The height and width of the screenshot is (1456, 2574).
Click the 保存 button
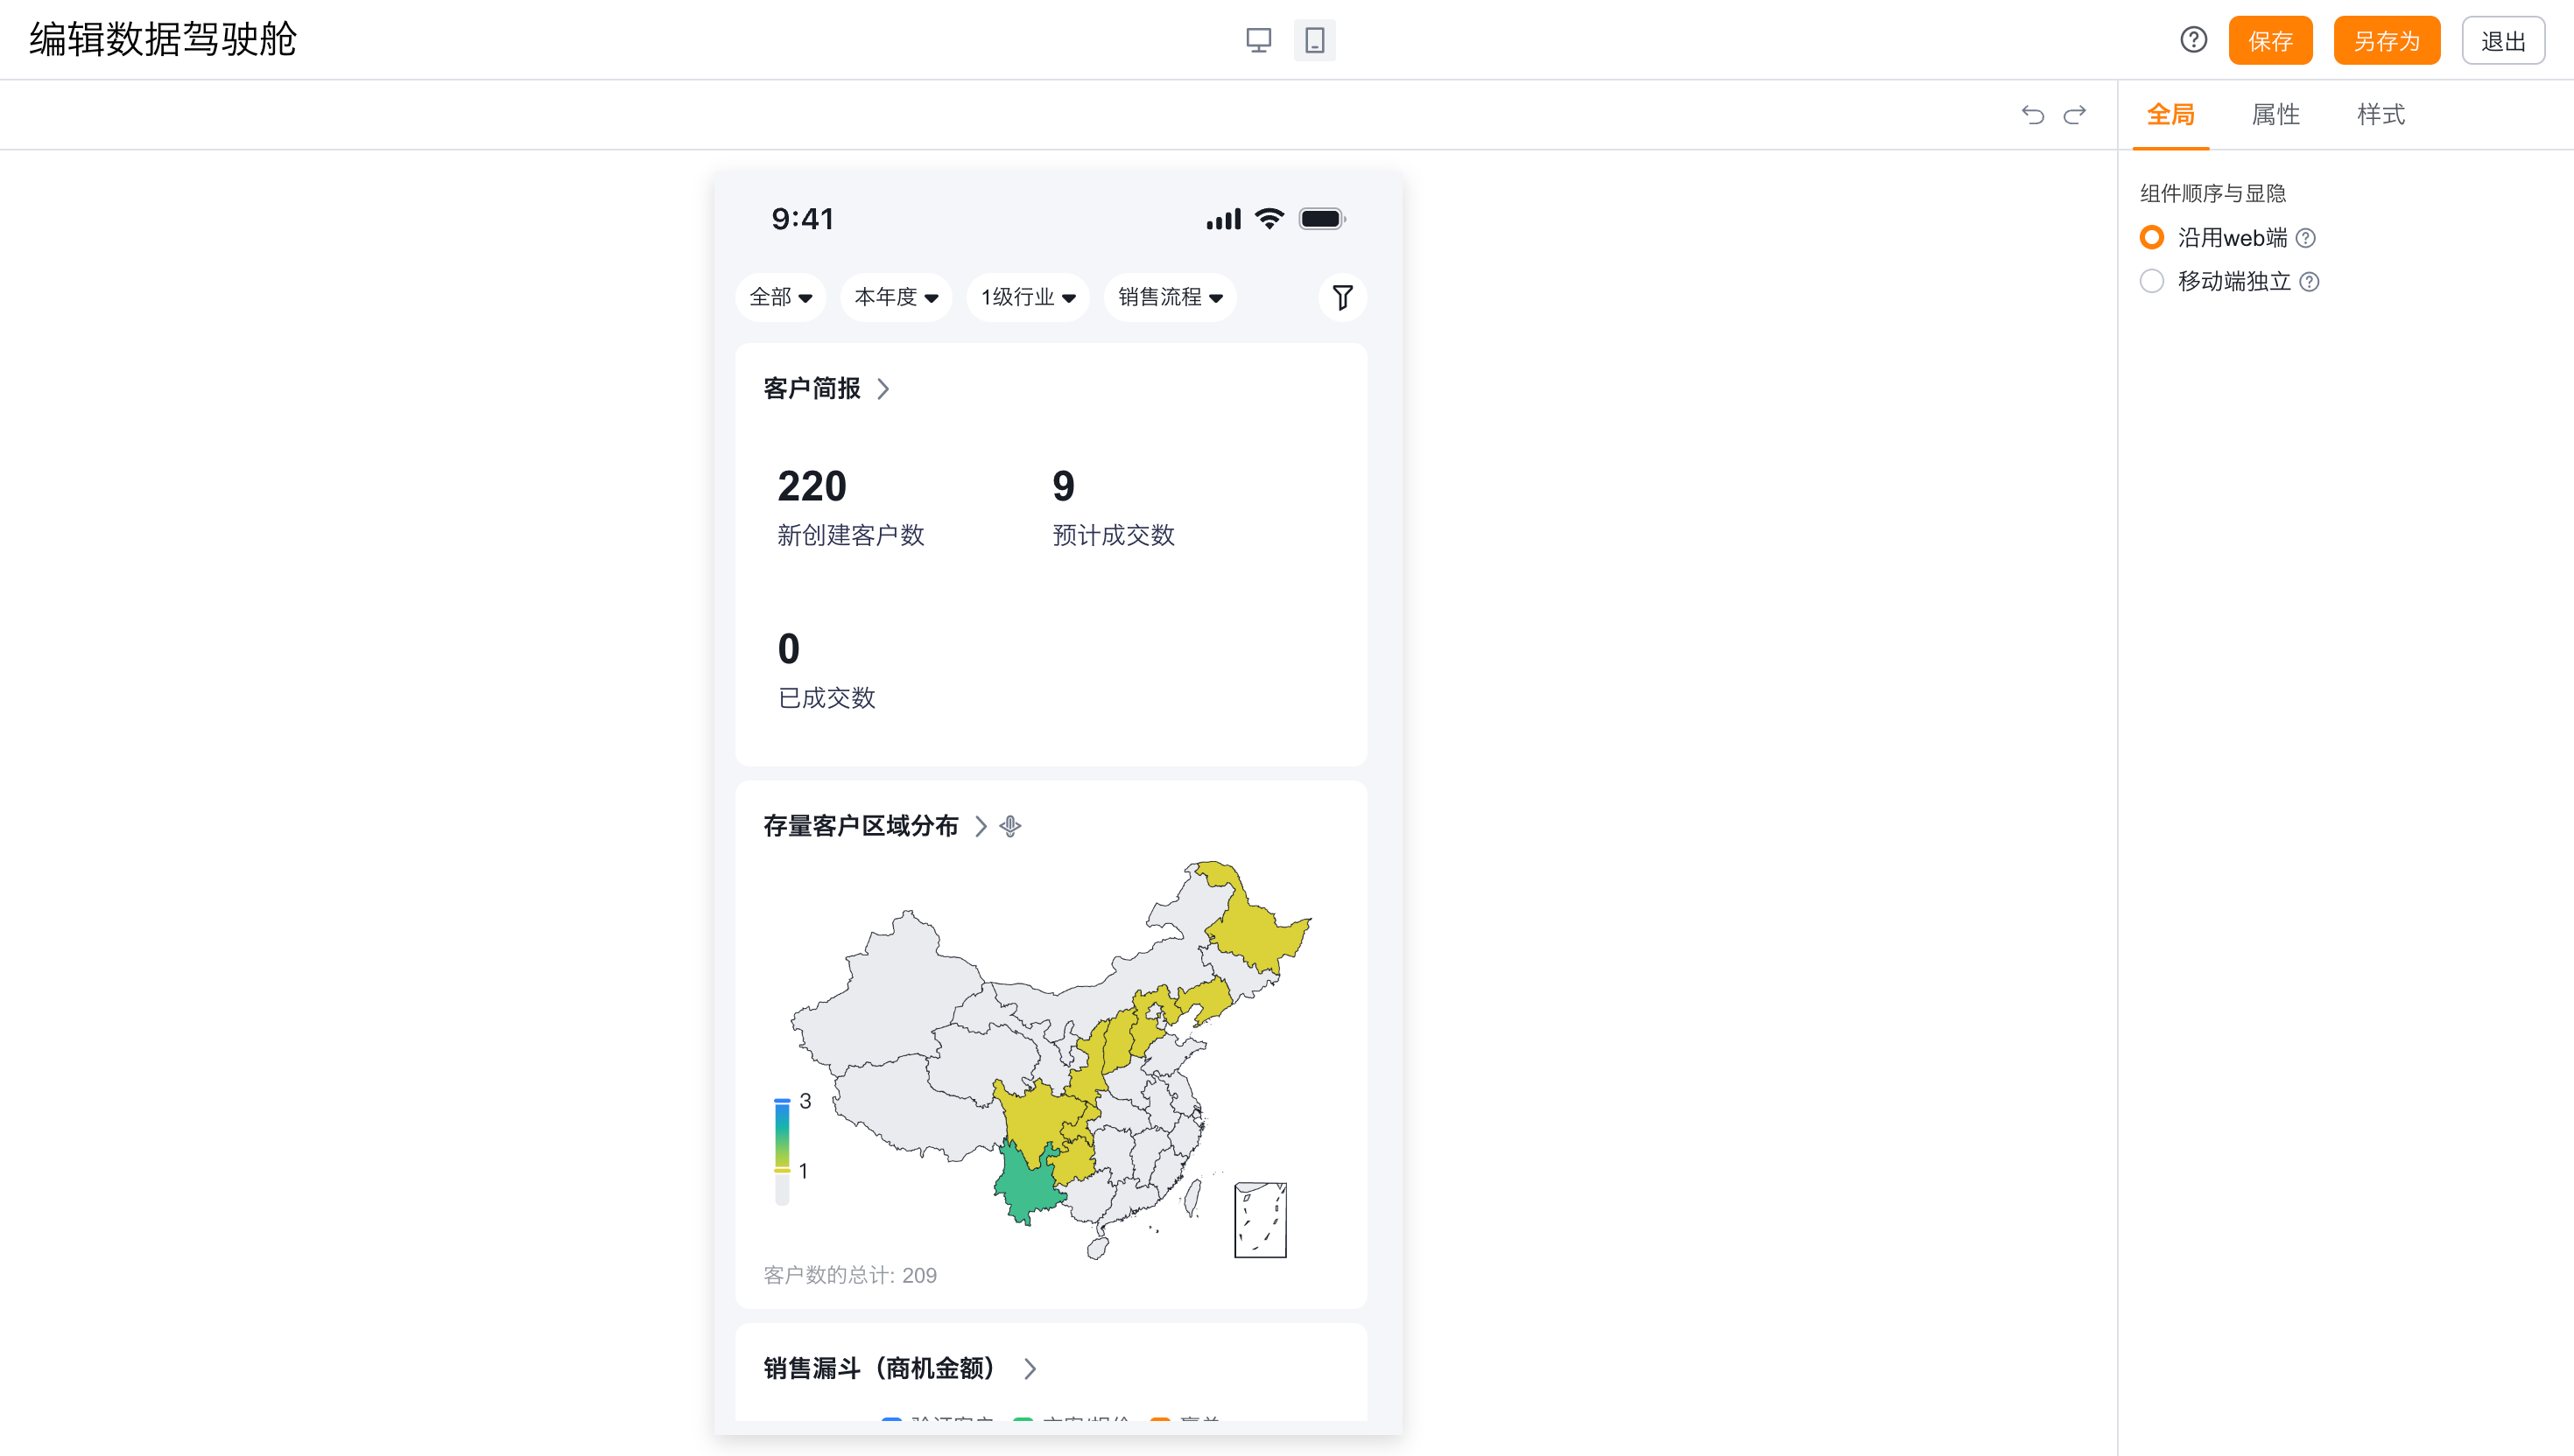pyautogui.click(x=2270, y=41)
